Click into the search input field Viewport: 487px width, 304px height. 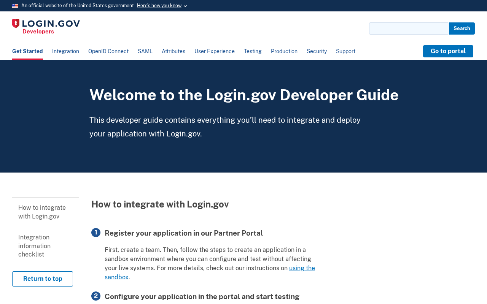pos(409,28)
